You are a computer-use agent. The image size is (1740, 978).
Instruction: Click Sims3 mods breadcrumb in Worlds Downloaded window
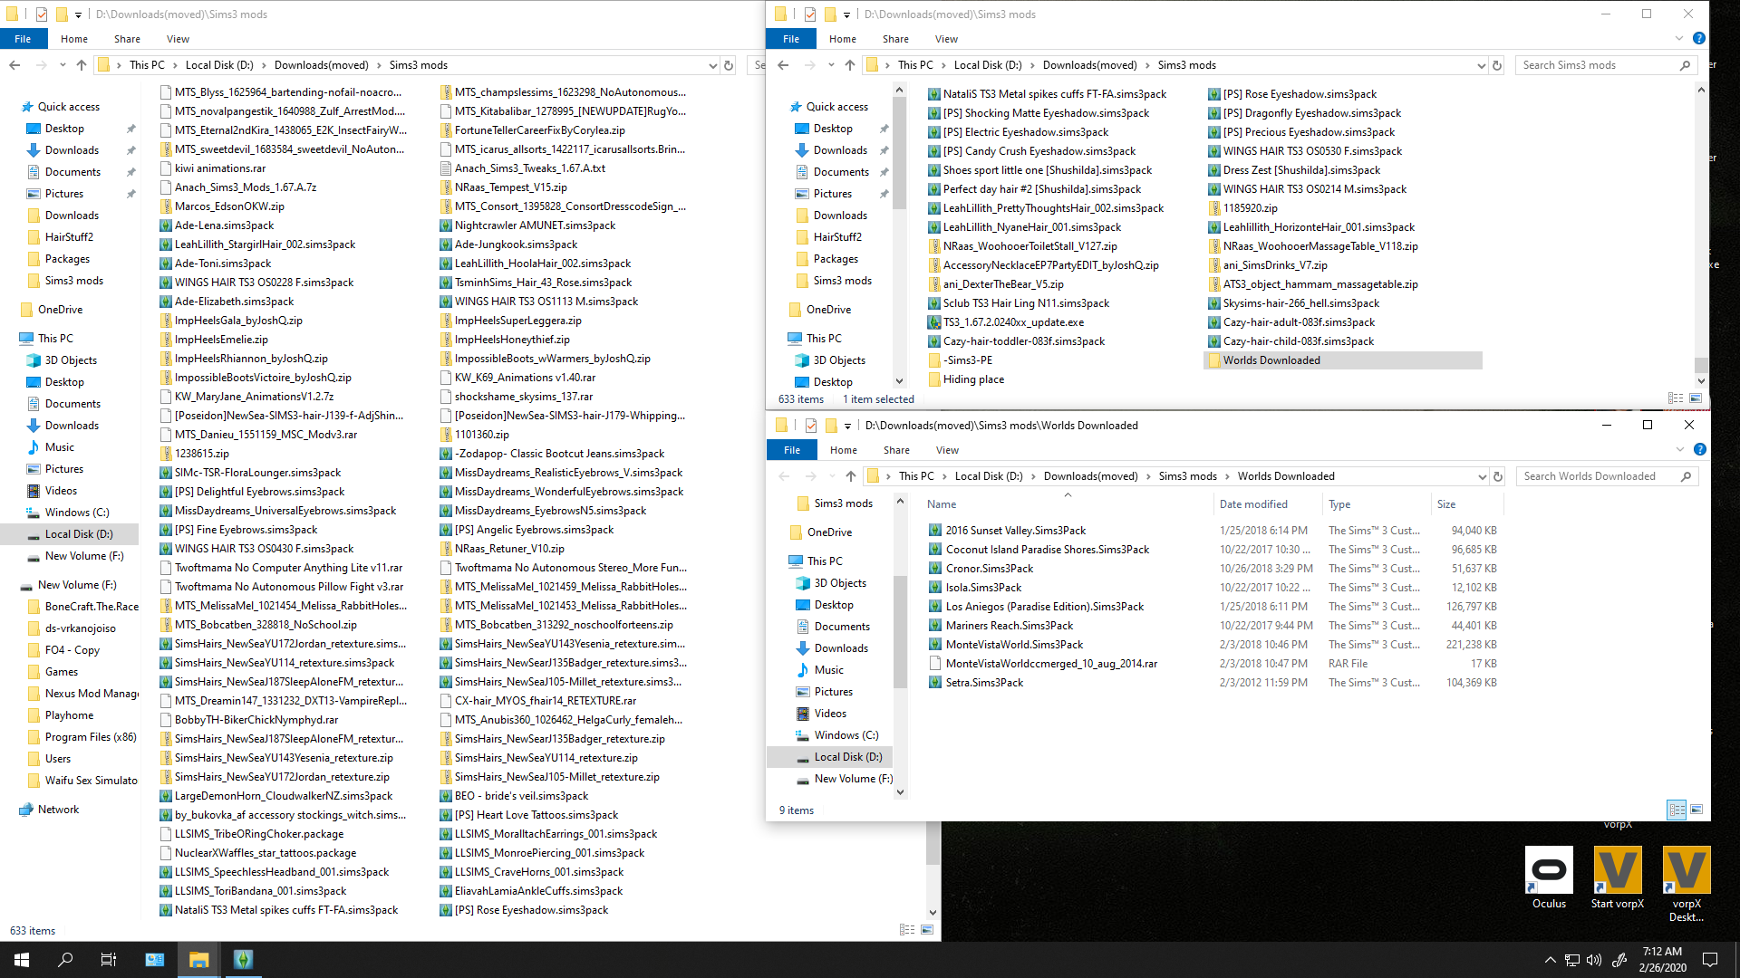tap(1187, 476)
